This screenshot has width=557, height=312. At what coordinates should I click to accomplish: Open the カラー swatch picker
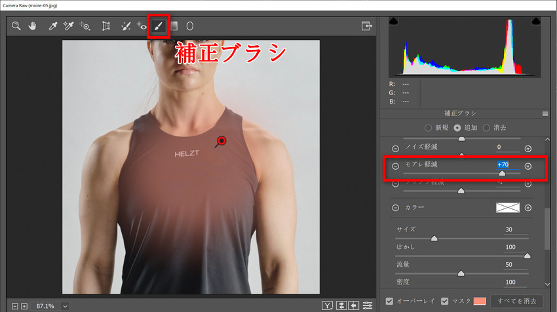pyautogui.click(x=508, y=208)
